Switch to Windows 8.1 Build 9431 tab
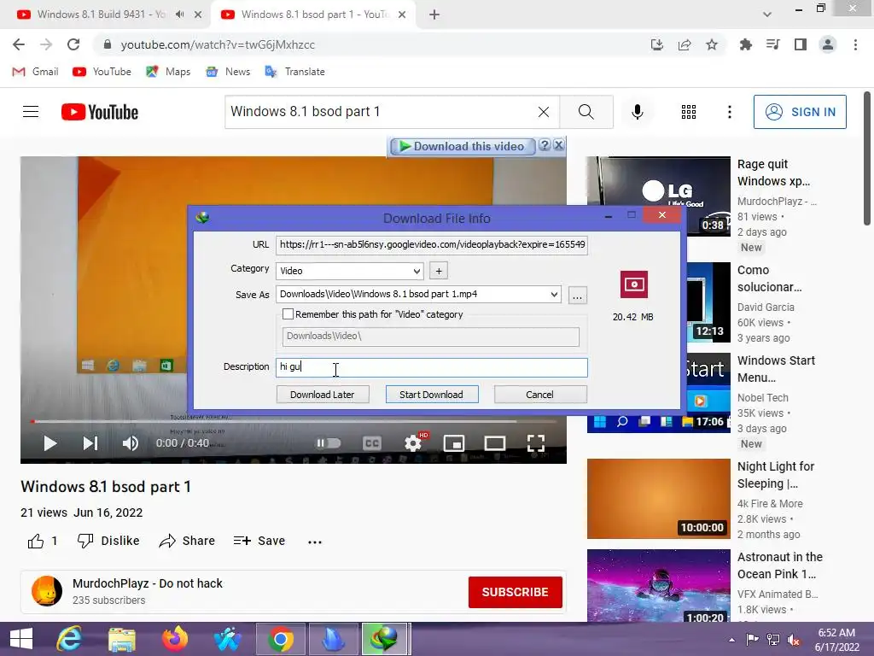Image resolution: width=874 pixels, height=656 pixels. [x=101, y=15]
